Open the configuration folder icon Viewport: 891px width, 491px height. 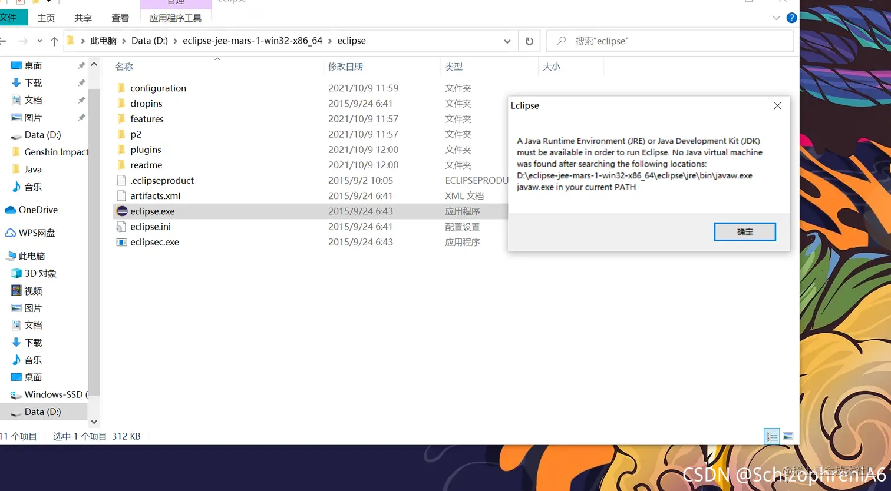(121, 88)
